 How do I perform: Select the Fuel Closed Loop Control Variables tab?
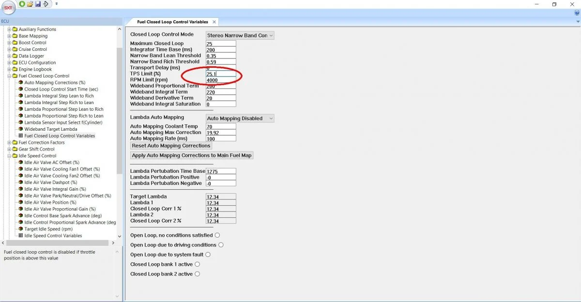pyautogui.click(x=172, y=22)
